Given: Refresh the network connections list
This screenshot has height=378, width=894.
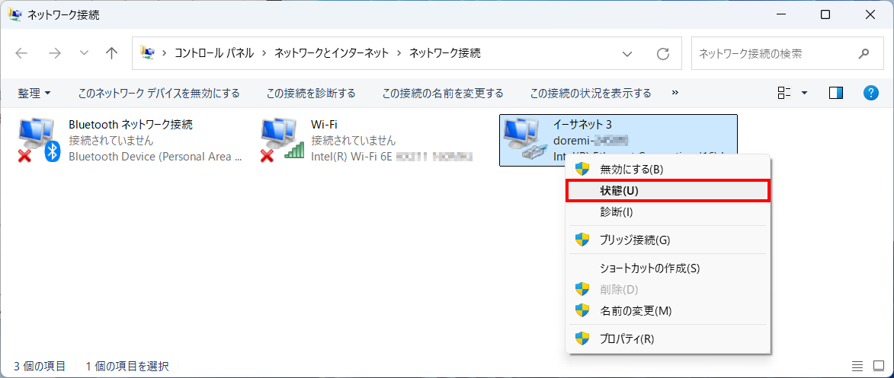Looking at the screenshot, I should tap(663, 53).
